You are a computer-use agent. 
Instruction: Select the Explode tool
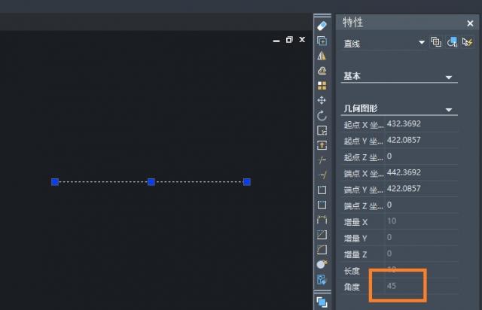click(322, 264)
